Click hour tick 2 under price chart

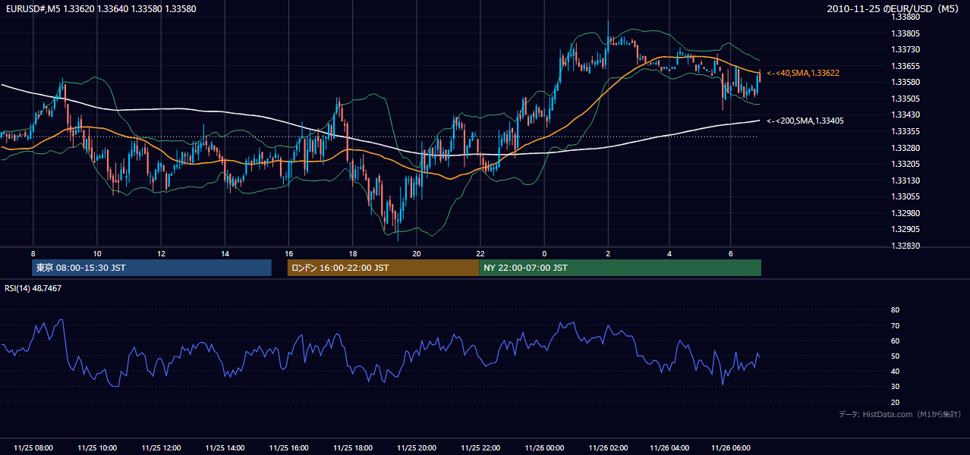tap(608, 253)
